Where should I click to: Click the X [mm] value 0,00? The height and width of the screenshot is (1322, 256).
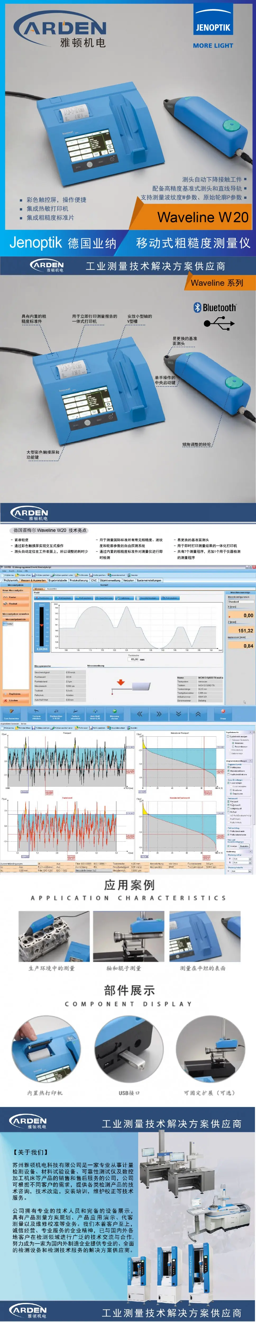point(241,615)
